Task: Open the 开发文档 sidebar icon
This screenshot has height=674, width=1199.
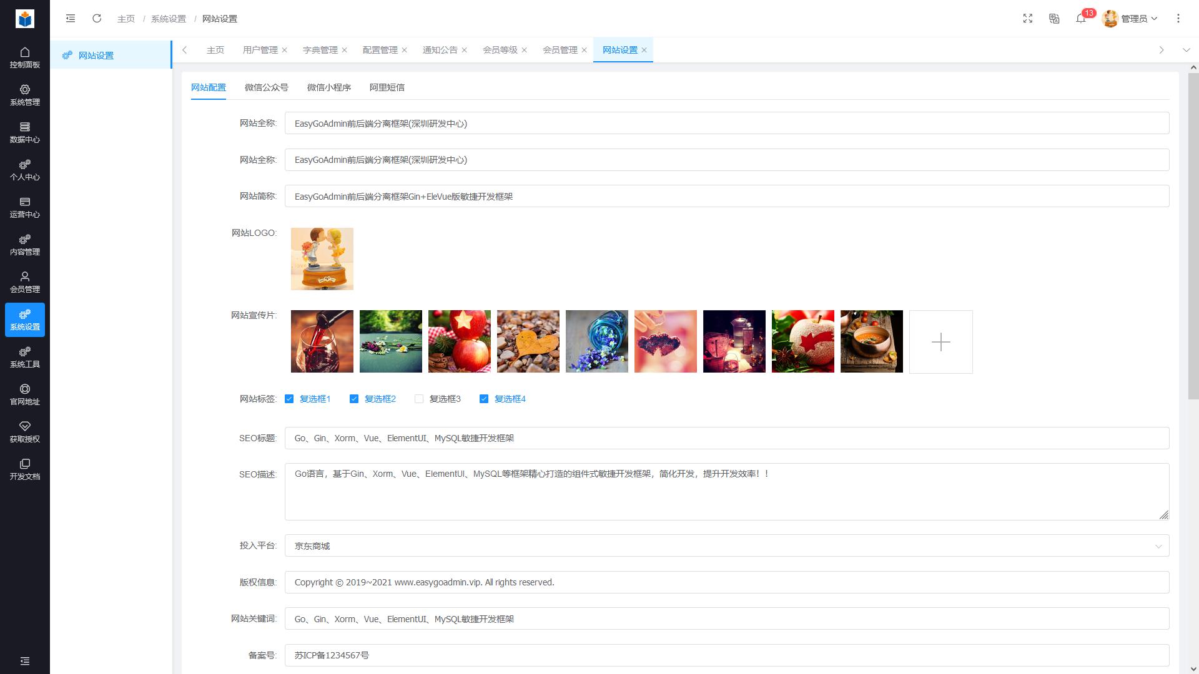Action: (x=25, y=469)
